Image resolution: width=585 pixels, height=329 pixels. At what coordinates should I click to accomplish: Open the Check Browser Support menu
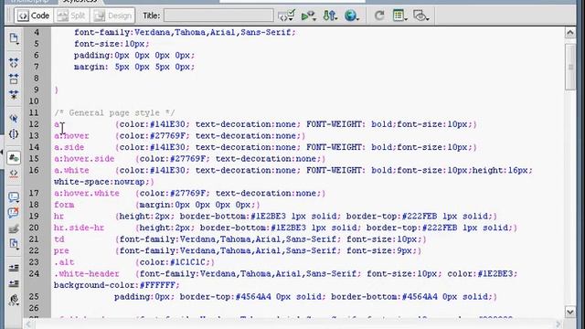287,16
